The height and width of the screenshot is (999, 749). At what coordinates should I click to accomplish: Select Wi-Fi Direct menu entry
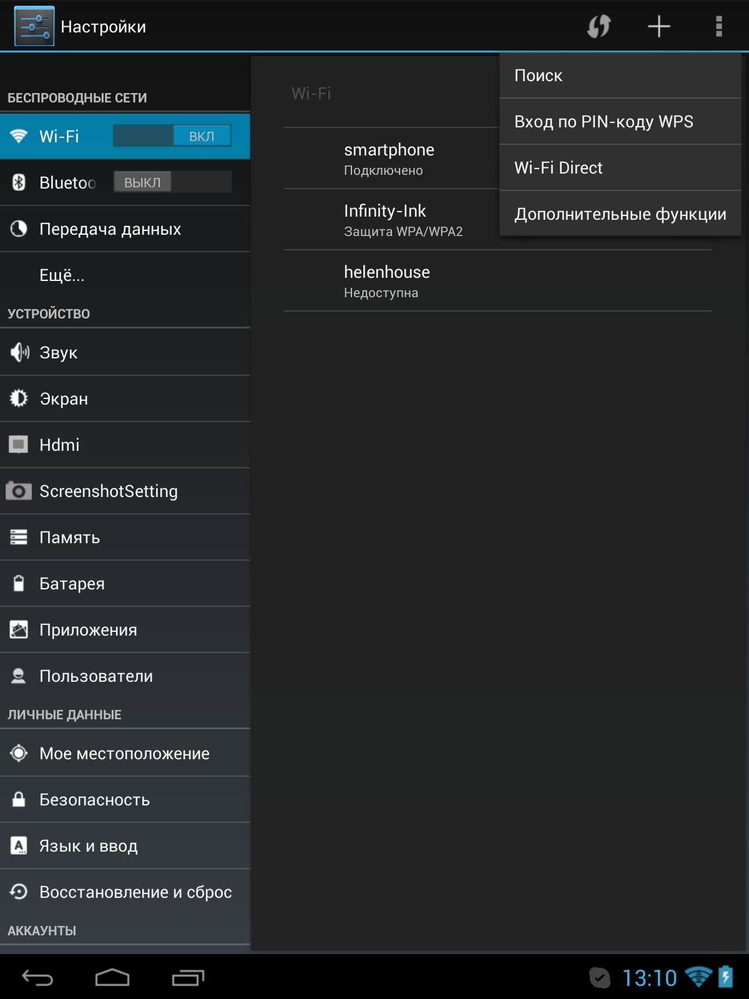[620, 168]
